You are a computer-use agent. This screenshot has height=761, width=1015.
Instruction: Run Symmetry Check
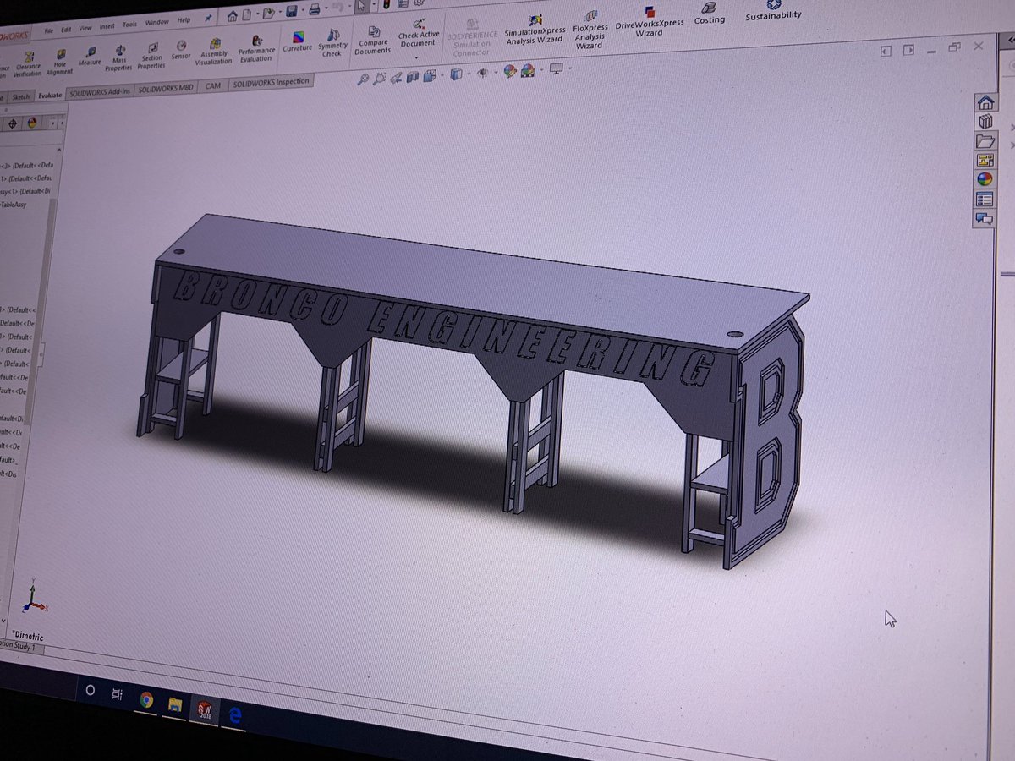pos(332,42)
